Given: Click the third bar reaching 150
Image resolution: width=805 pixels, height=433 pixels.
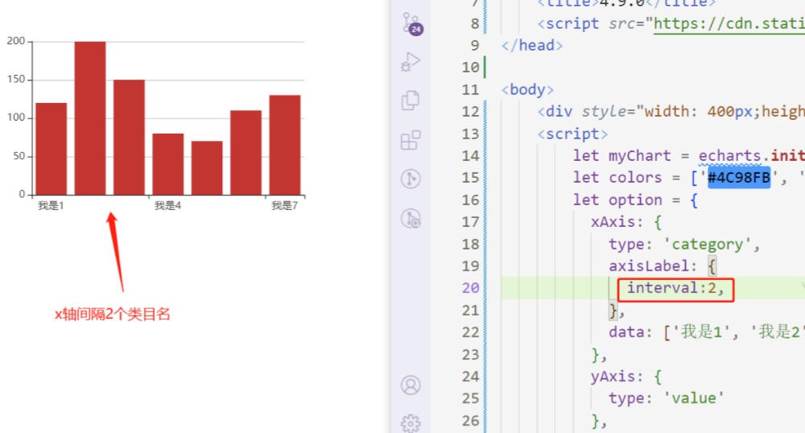Looking at the screenshot, I should click(x=129, y=138).
